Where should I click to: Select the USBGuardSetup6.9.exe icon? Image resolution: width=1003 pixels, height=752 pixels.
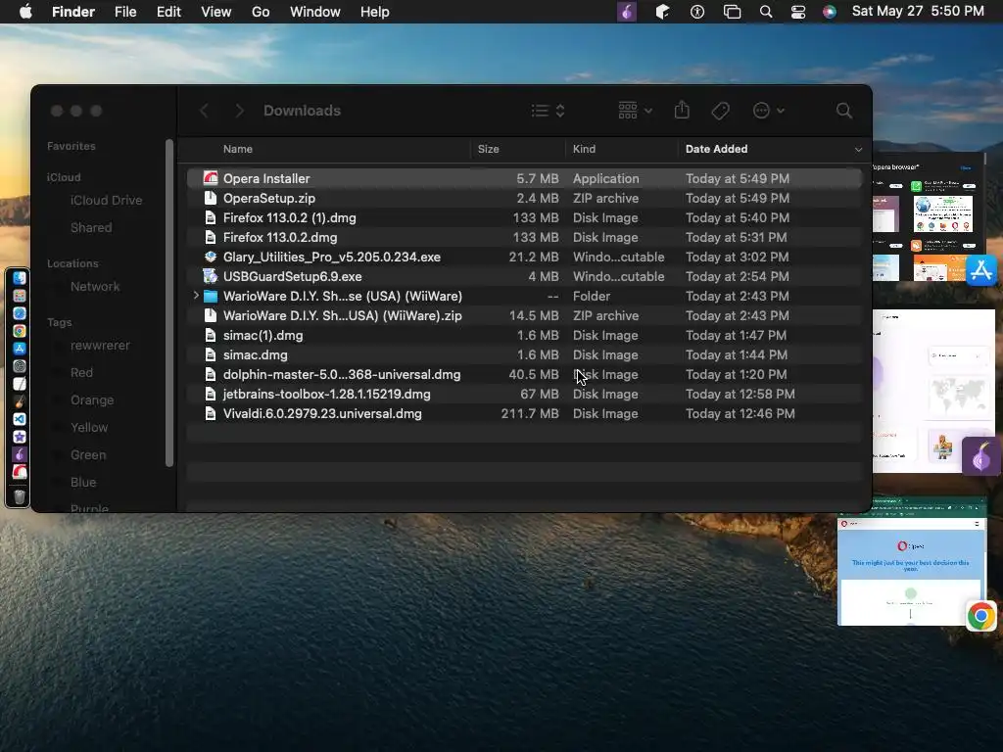pos(211,276)
